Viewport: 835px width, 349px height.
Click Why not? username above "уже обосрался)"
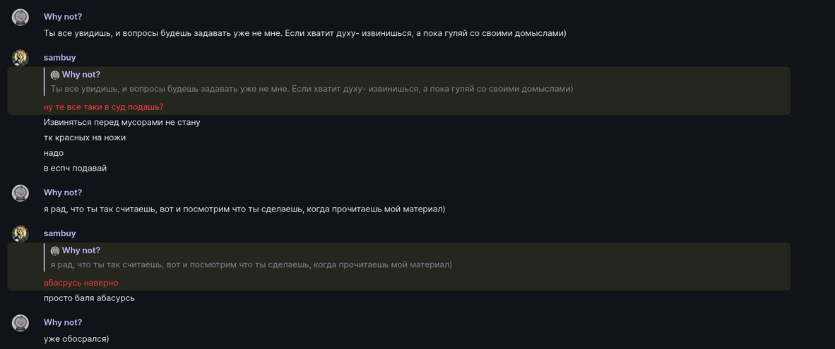(x=63, y=322)
